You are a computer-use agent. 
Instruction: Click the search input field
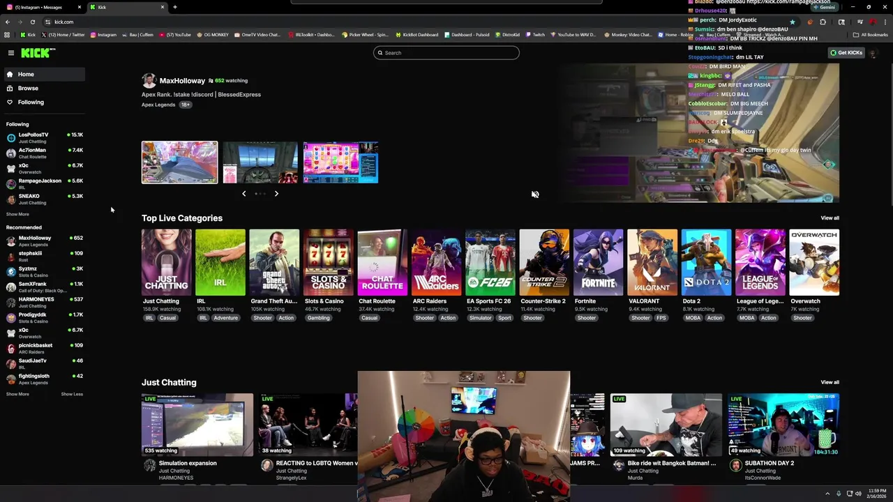click(x=446, y=53)
